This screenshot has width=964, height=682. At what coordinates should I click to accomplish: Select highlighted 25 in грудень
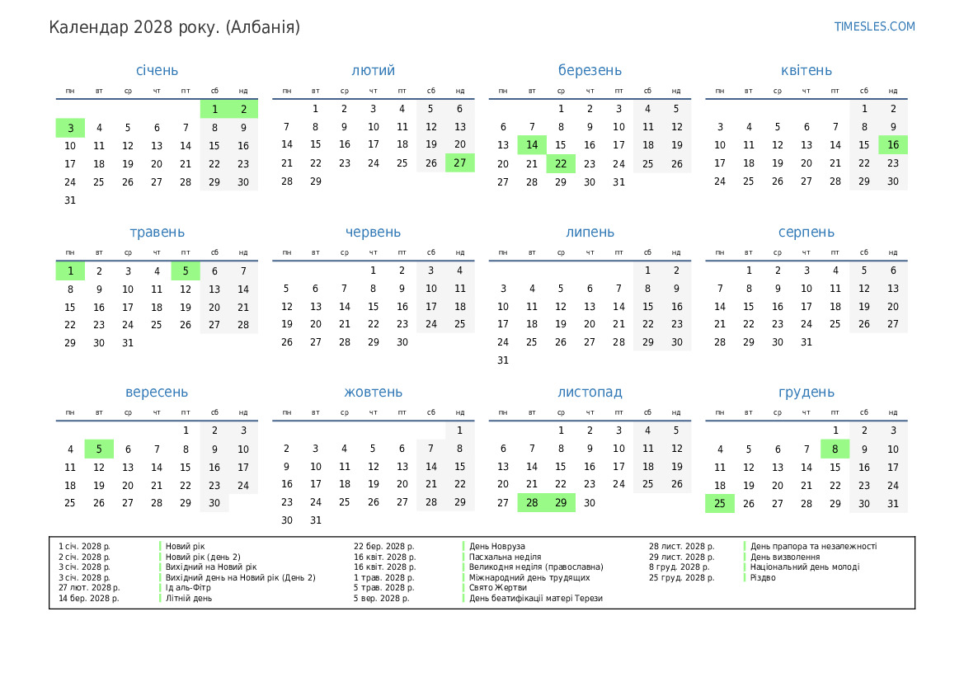pyautogui.click(x=719, y=503)
